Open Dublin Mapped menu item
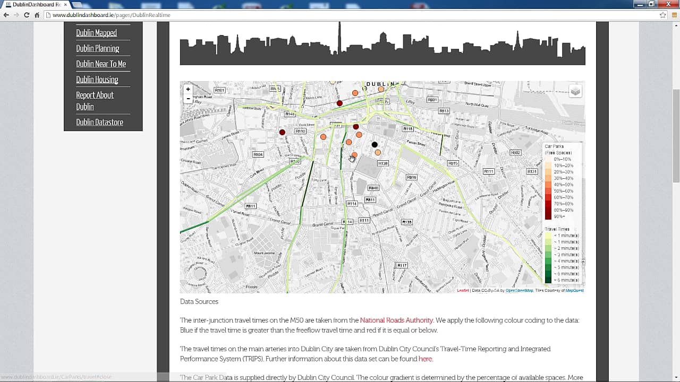 click(96, 33)
